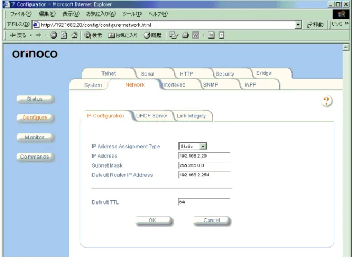Open History (履歴) toolbar button
The image size is (352, 263).
pyautogui.click(x=153, y=35)
